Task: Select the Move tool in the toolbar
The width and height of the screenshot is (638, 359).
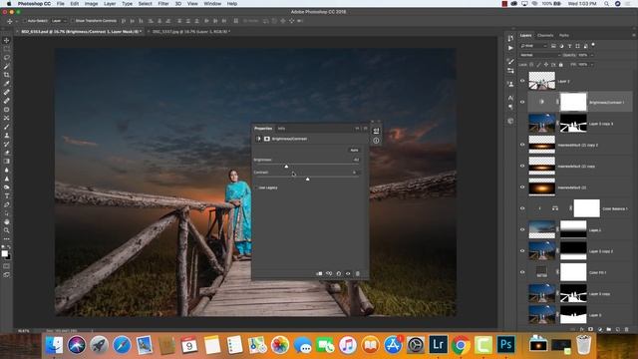Action: coord(7,40)
